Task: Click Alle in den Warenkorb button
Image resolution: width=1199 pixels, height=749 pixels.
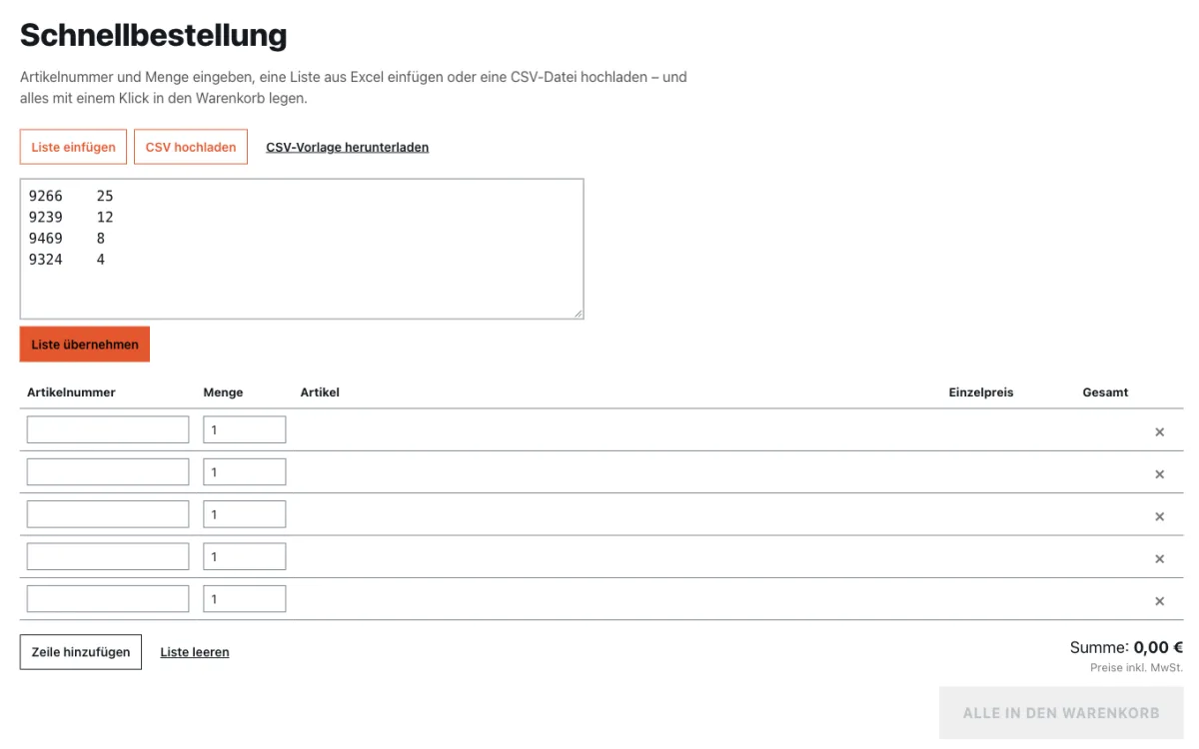Action: (1061, 713)
